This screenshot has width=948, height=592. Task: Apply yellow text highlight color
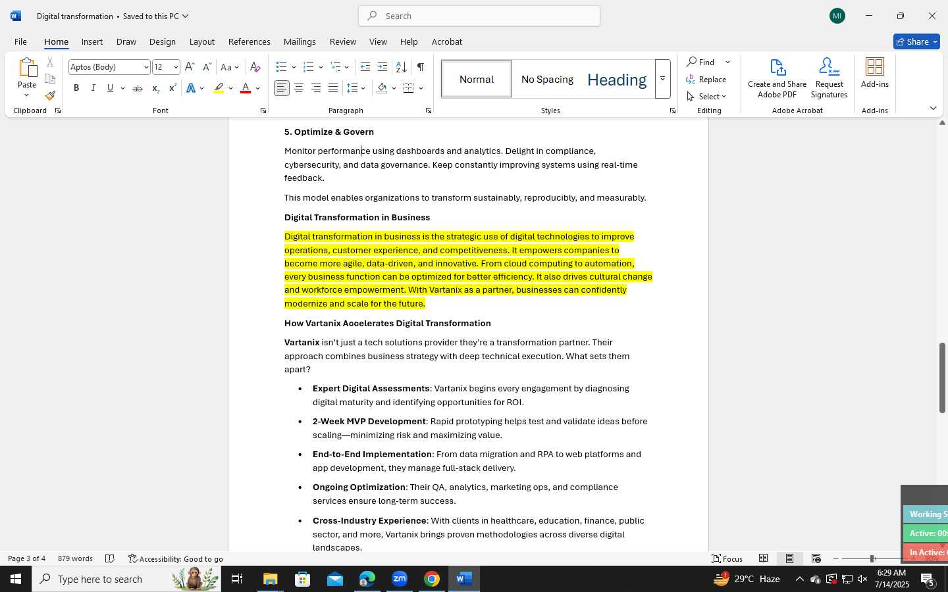[219, 88]
